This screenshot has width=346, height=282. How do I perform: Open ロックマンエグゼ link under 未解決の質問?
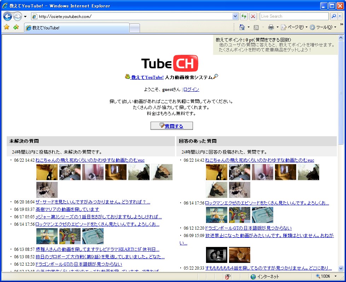(97, 224)
